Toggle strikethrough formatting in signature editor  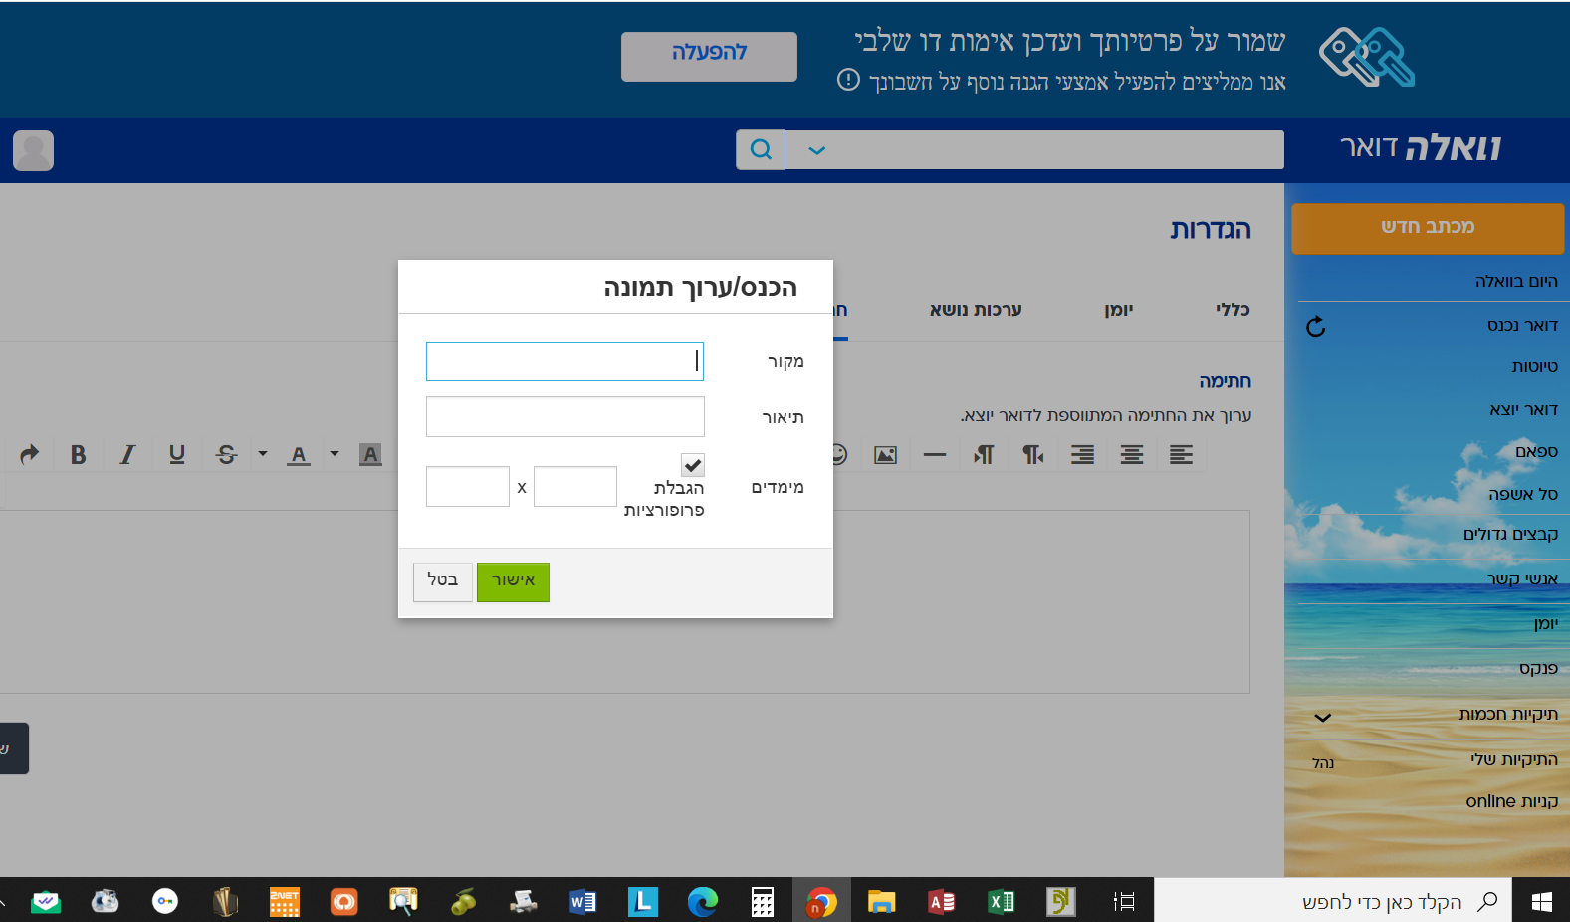[x=227, y=455]
